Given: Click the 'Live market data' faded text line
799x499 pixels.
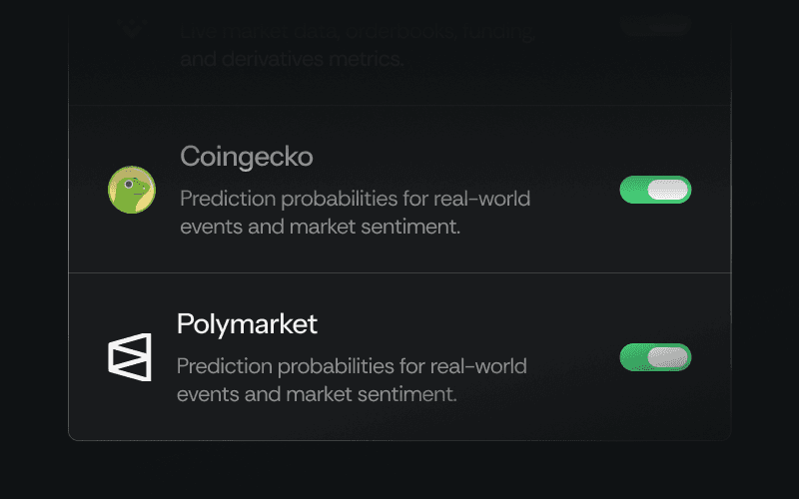Looking at the screenshot, I should coord(358,31).
